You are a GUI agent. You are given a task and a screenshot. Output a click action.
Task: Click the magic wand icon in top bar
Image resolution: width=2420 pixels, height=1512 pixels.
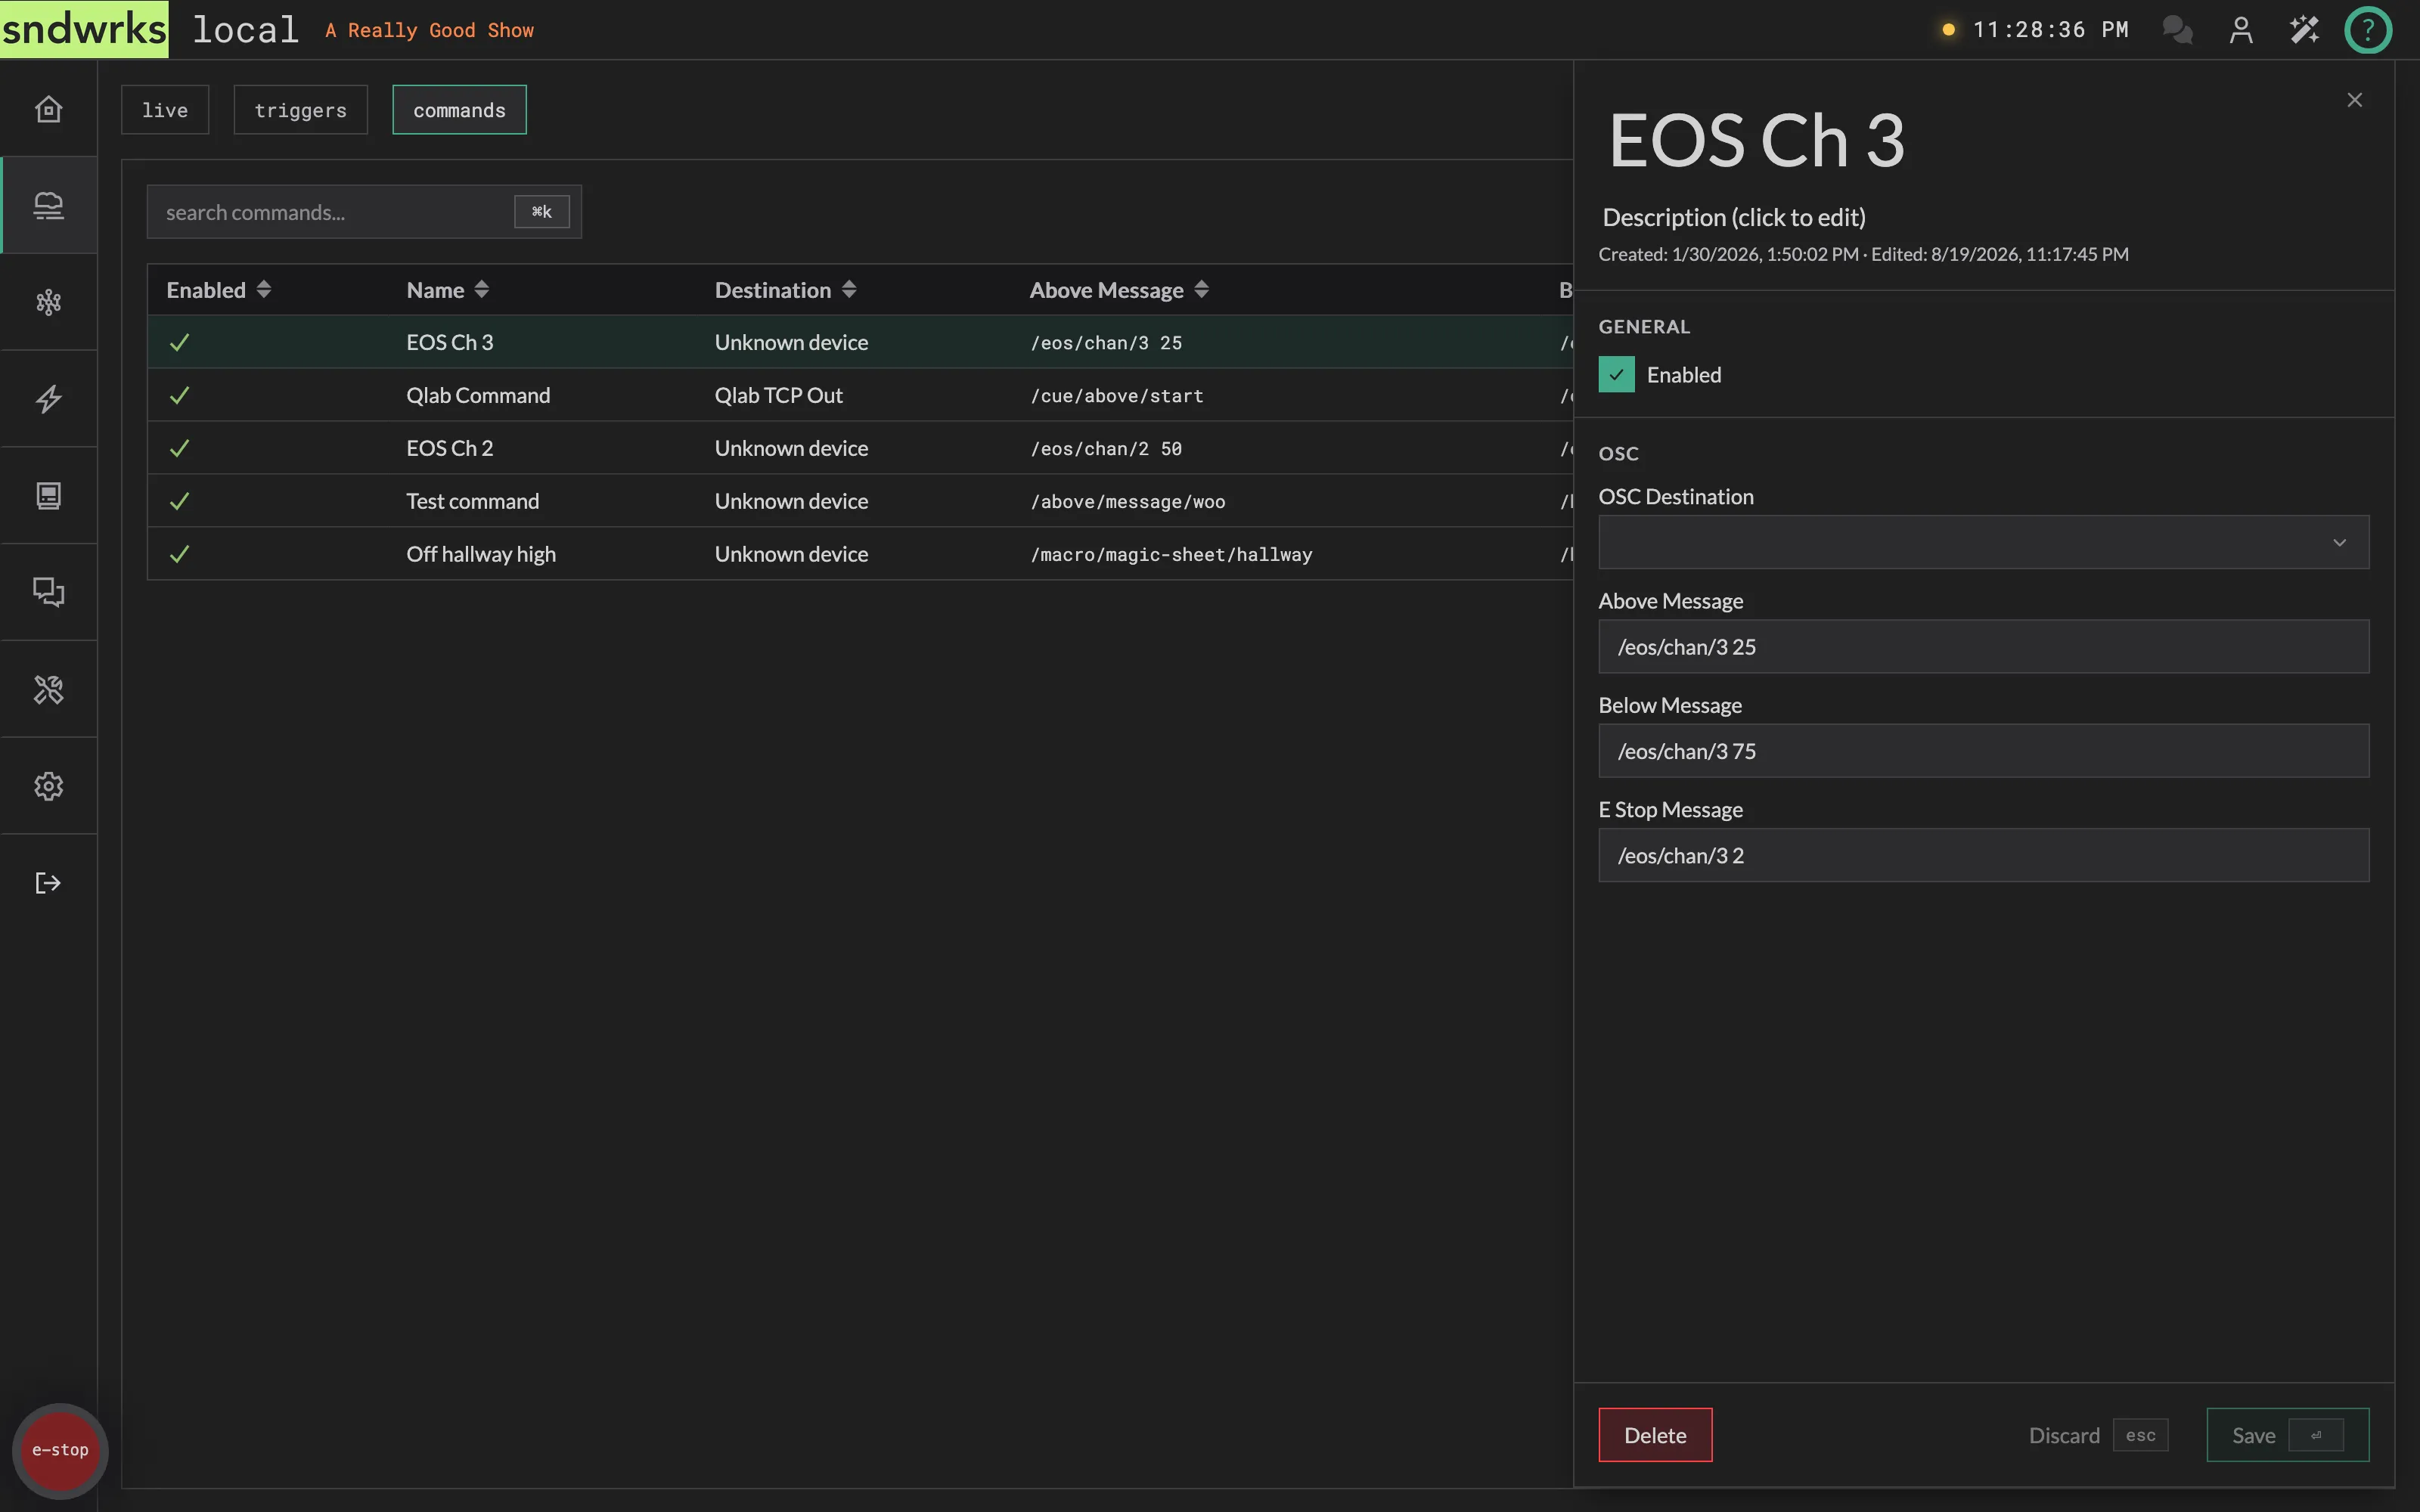[x=2304, y=30]
